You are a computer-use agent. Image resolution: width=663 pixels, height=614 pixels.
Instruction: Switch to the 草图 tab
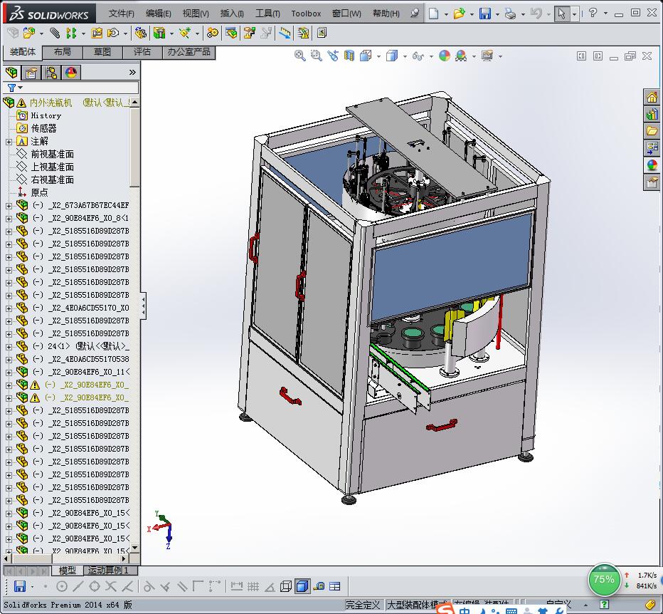coord(102,52)
